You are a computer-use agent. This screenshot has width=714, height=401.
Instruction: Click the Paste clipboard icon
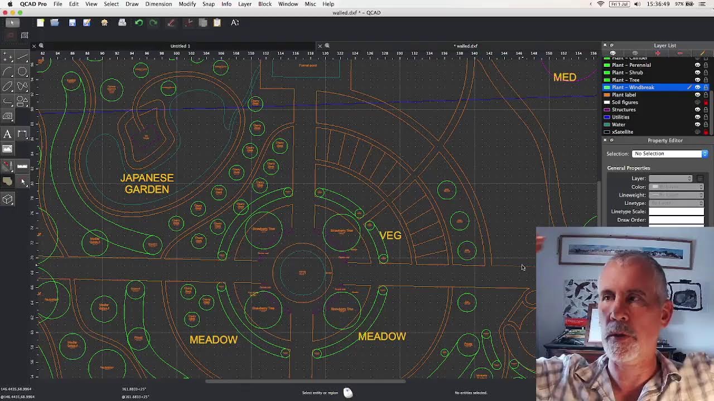click(217, 23)
